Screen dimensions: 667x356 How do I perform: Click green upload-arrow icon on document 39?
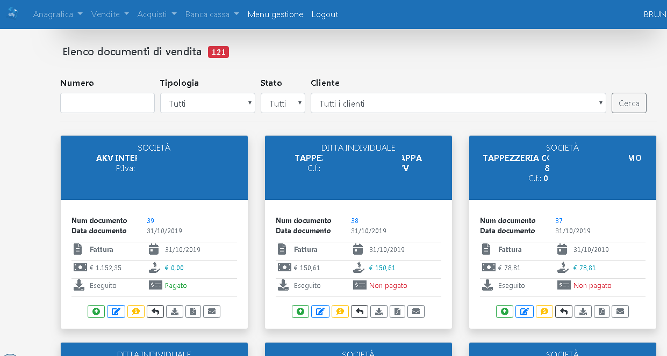[96, 311]
